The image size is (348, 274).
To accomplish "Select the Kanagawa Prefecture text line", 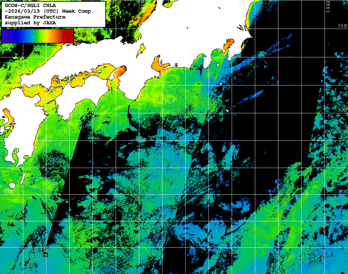I will (35, 17).
